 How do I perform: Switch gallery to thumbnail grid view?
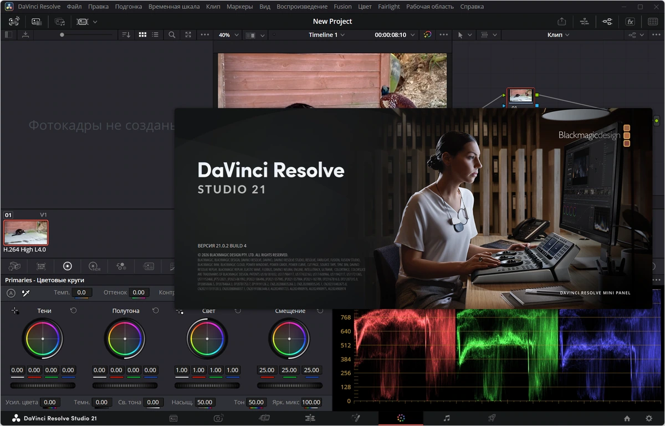[142, 34]
